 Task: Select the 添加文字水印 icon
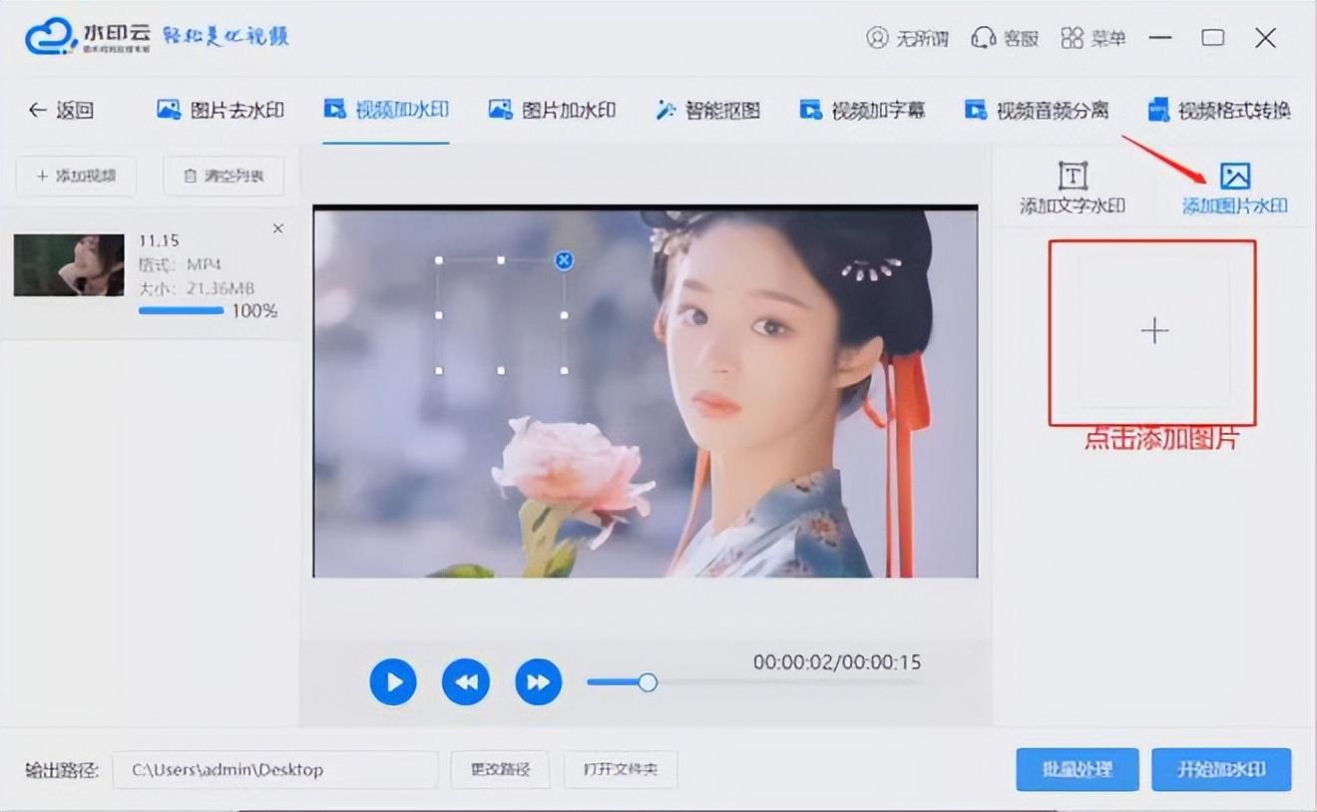tap(1072, 177)
